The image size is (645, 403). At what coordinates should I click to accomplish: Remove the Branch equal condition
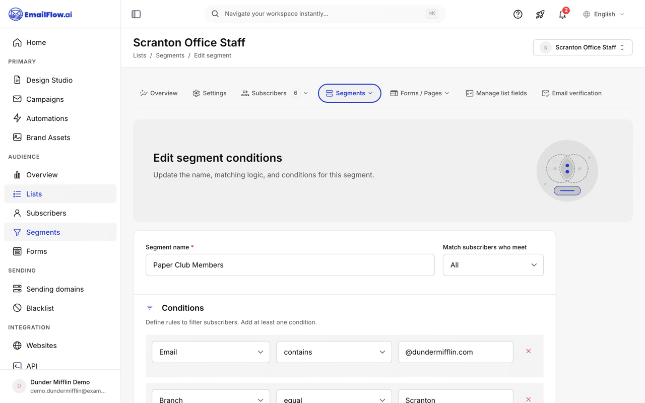[x=529, y=399]
